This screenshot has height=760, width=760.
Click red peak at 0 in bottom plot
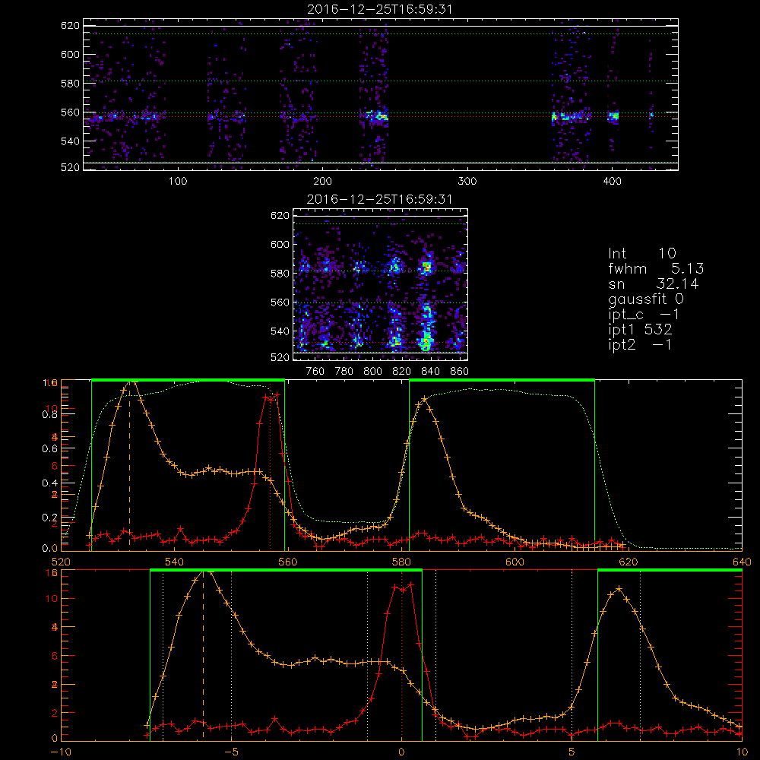tap(402, 587)
